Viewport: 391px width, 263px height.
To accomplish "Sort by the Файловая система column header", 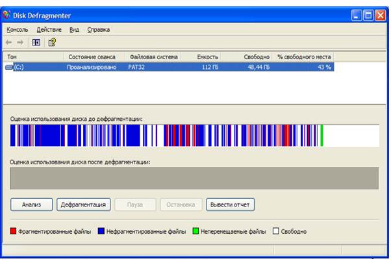I will tap(153, 57).
